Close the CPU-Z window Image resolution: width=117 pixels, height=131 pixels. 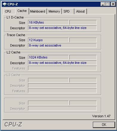[113, 4]
